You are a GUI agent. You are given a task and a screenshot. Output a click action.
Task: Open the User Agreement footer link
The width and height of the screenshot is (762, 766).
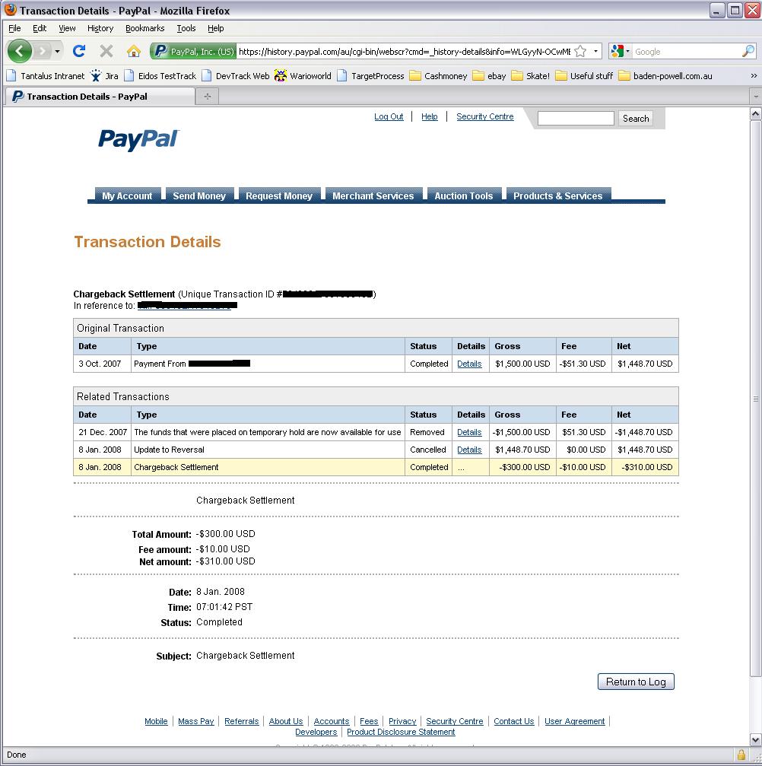point(574,721)
